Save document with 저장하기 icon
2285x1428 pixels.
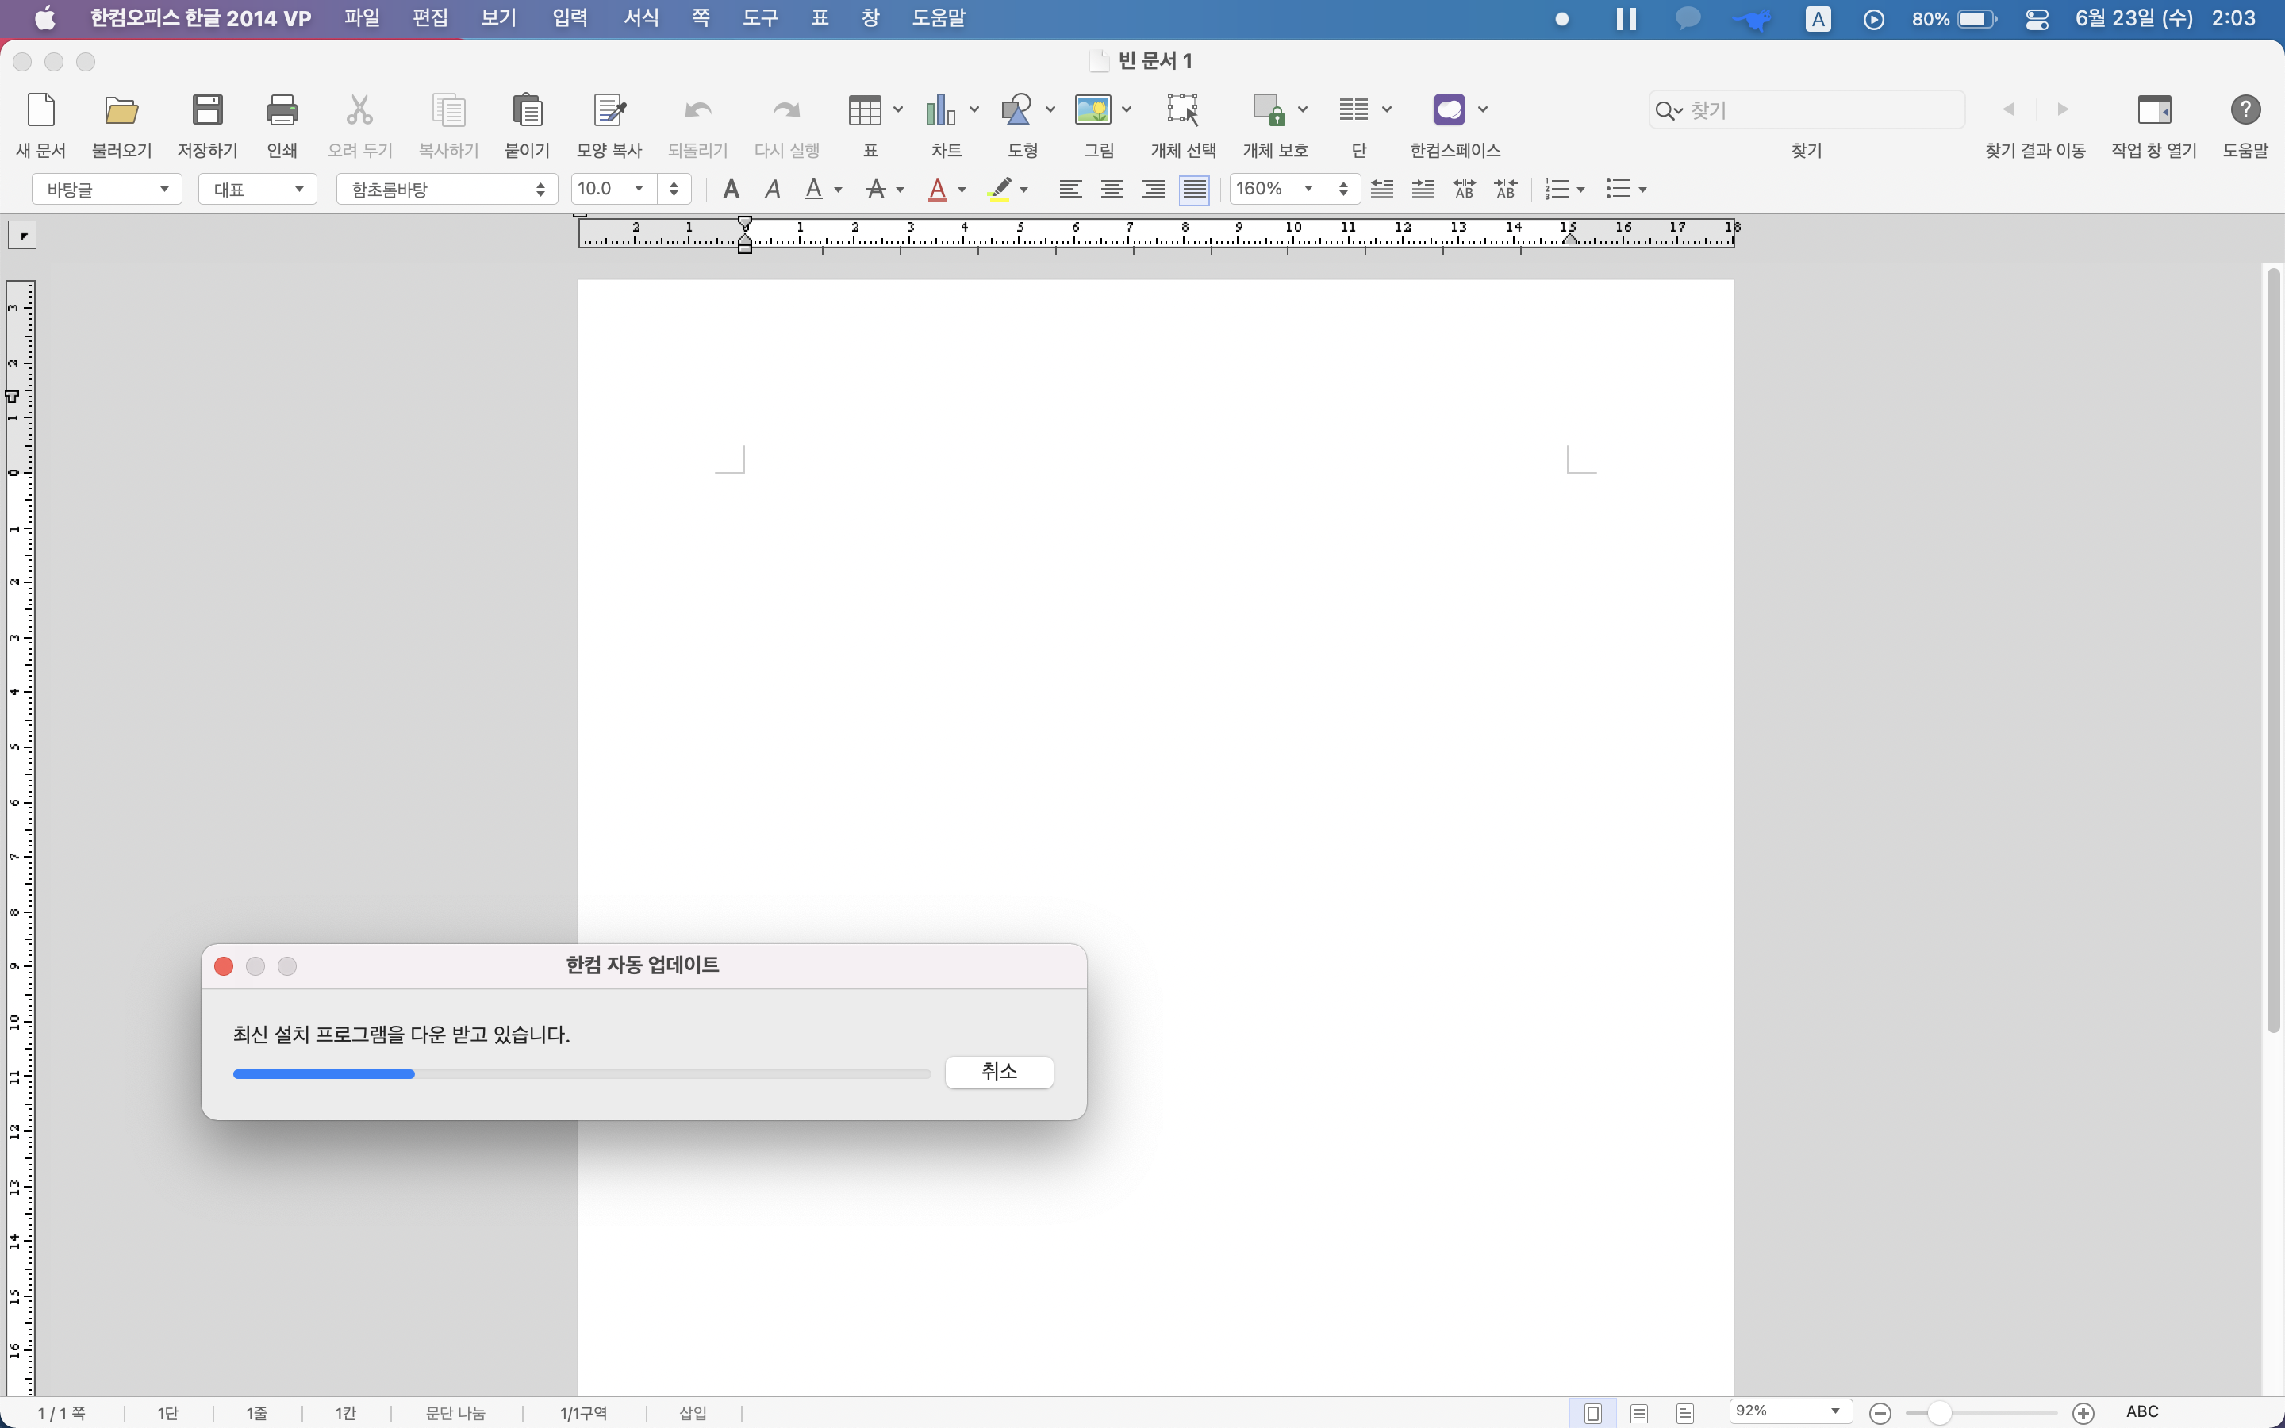pyautogui.click(x=207, y=110)
